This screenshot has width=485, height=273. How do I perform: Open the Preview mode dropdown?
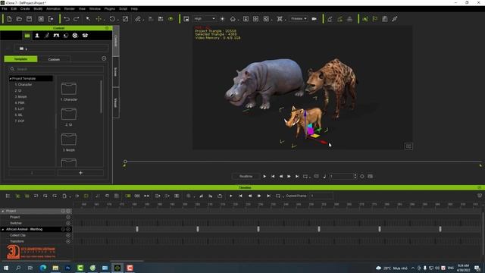[x=299, y=19]
